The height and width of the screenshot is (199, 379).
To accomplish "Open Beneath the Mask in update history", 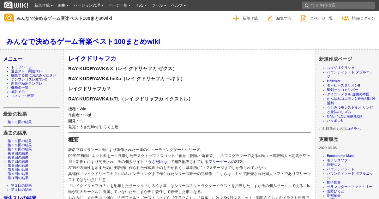I will pyautogui.click(x=340, y=156).
